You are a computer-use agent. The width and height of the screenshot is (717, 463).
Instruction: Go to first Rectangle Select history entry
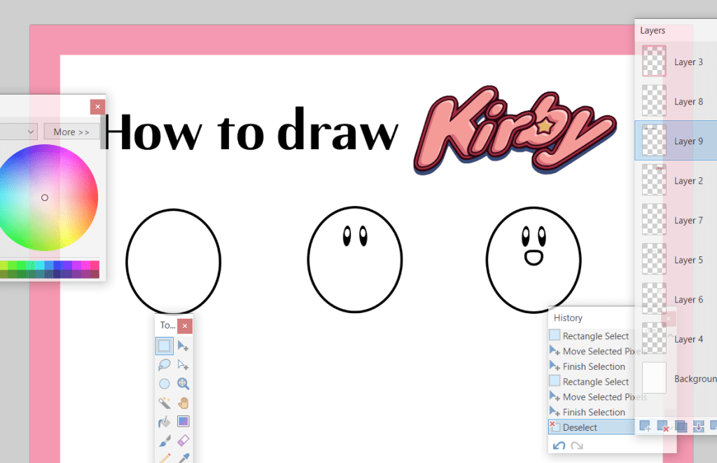pyautogui.click(x=595, y=336)
